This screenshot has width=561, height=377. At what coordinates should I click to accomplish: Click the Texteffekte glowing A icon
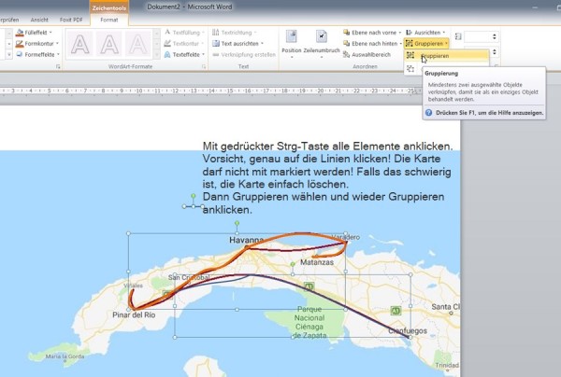(x=167, y=55)
